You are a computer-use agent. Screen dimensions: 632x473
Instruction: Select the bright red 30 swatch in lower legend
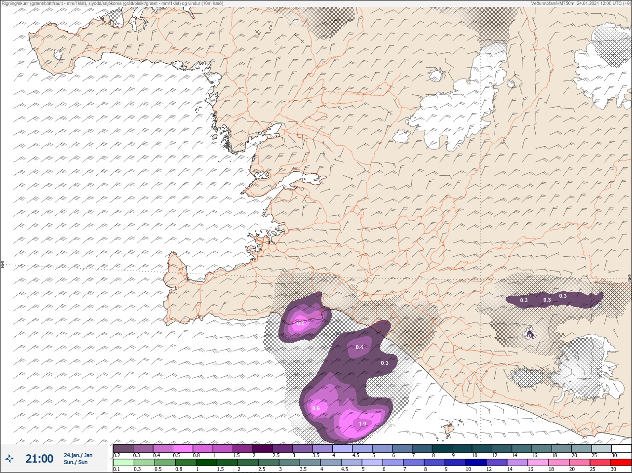tap(621, 463)
